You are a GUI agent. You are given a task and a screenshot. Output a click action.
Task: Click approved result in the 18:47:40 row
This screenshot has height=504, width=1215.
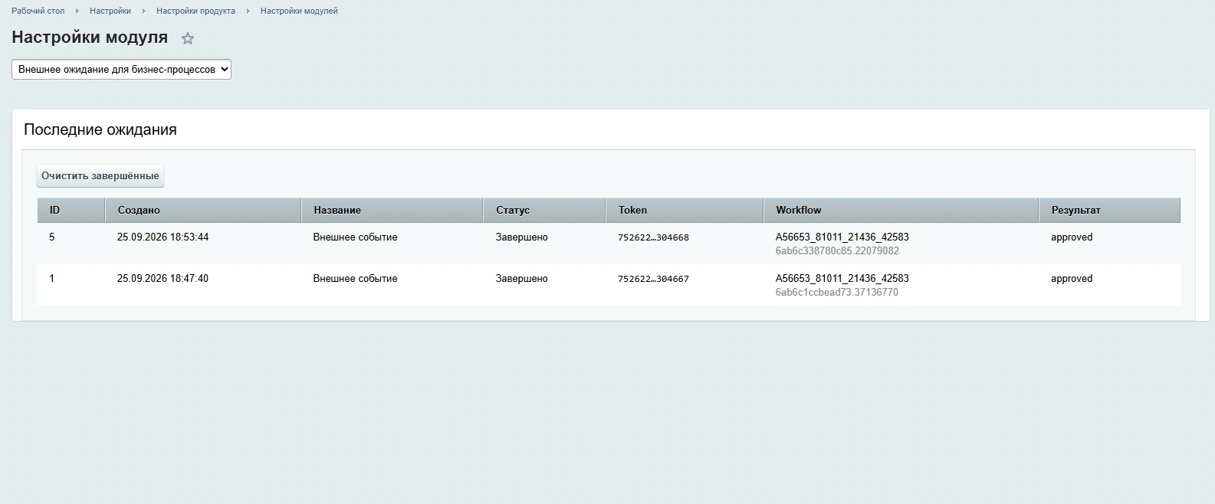click(x=1072, y=279)
